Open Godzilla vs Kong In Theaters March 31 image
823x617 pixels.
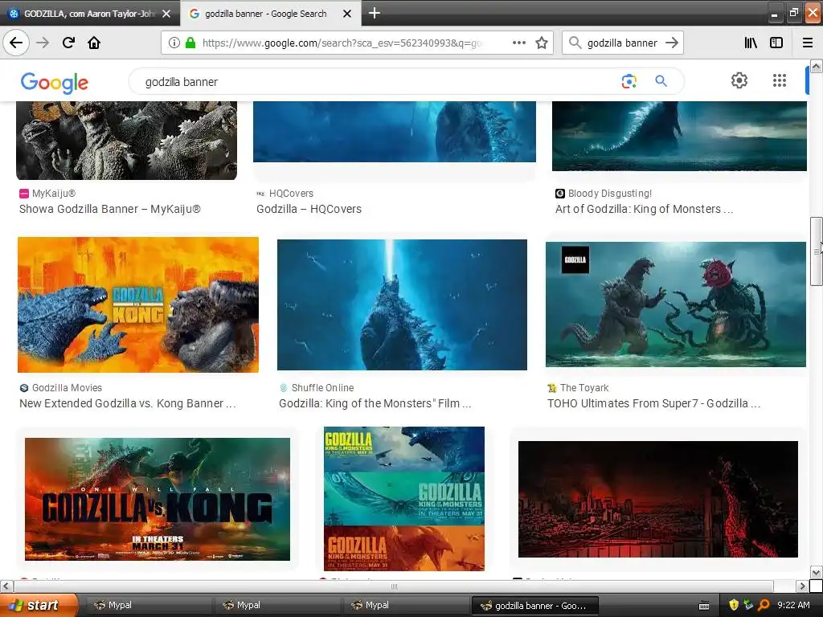(158, 499)
